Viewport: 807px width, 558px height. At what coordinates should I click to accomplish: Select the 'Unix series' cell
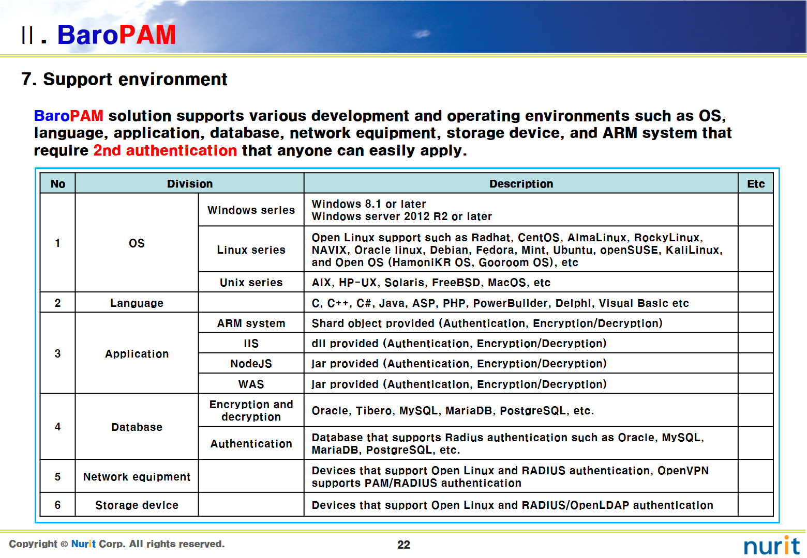click(x=251, y=282)
